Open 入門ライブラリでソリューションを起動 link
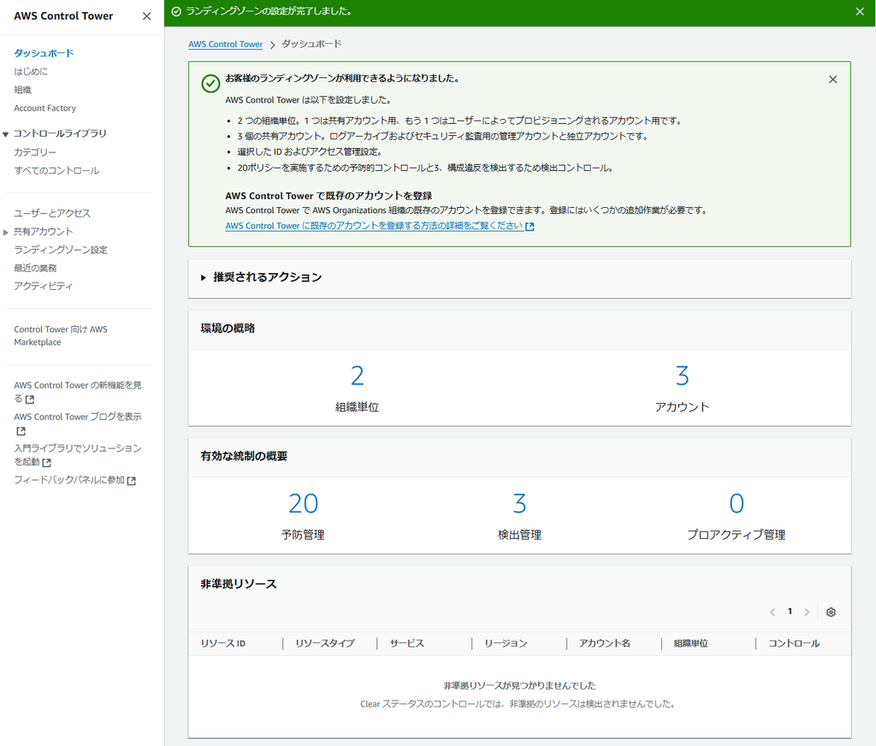This screenshot has height=746, width=876. tap(78, 455)
